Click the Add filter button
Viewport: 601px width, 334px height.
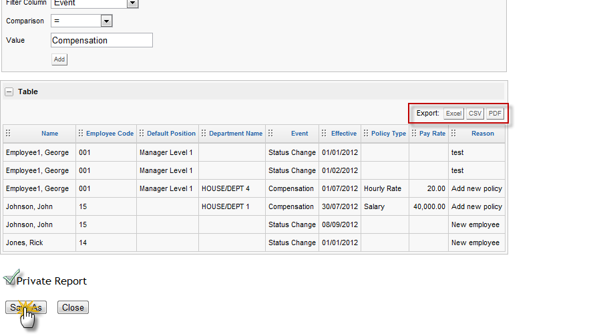pos(59,59)
